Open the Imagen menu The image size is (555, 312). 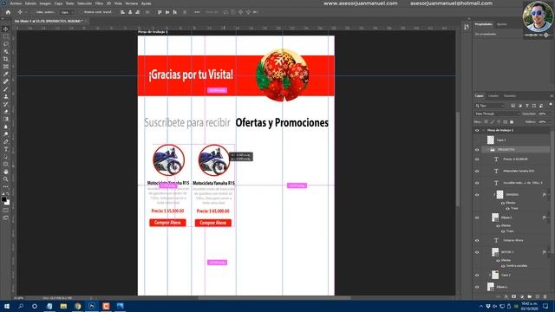click(x=45, y=3)
